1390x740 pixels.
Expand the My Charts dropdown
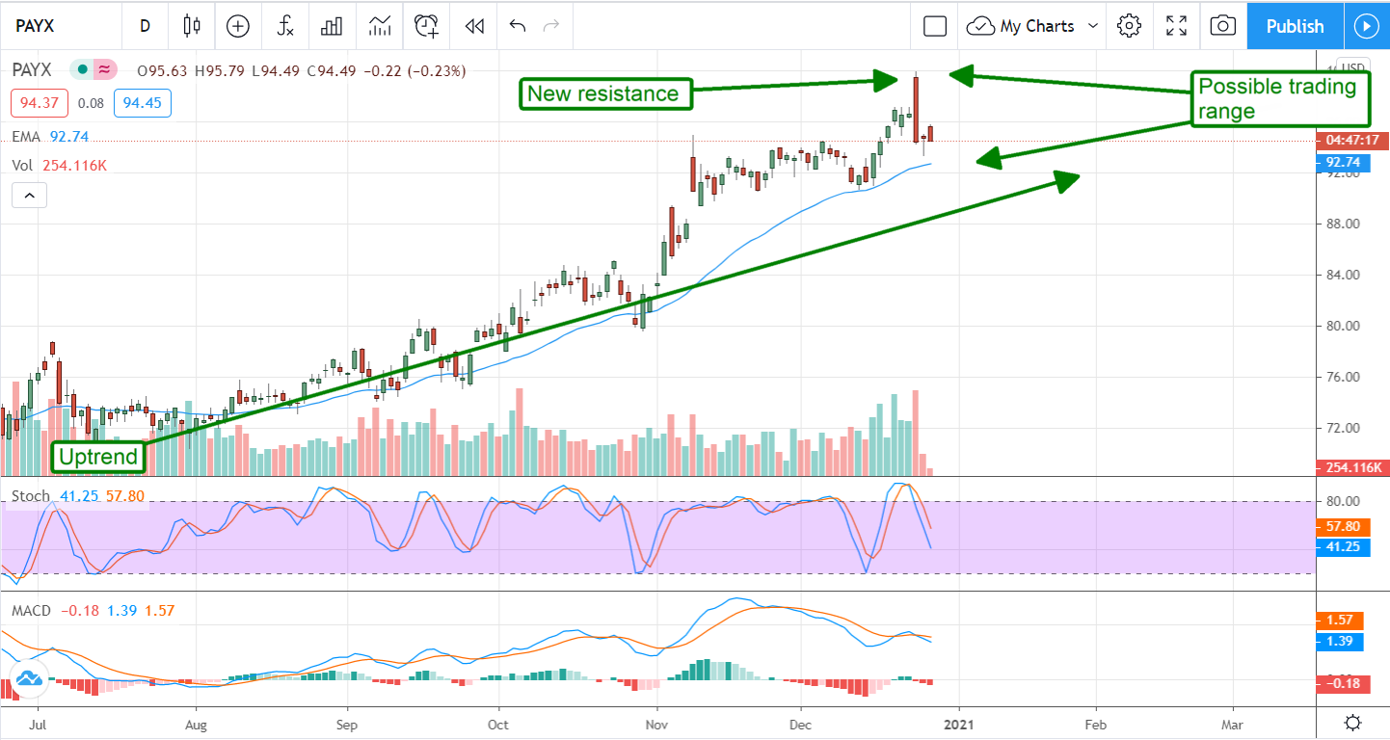click(x=1033, y=26)
